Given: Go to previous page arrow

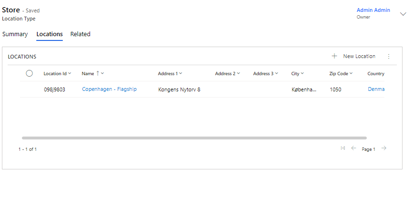Looking at the screenshot, I should point(353,148).
